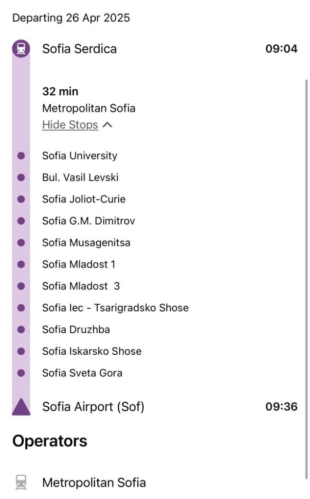Click the stop dot for Bul. Vasil Levski
This screenshot has height=499, width=310.
click(21, 177)
